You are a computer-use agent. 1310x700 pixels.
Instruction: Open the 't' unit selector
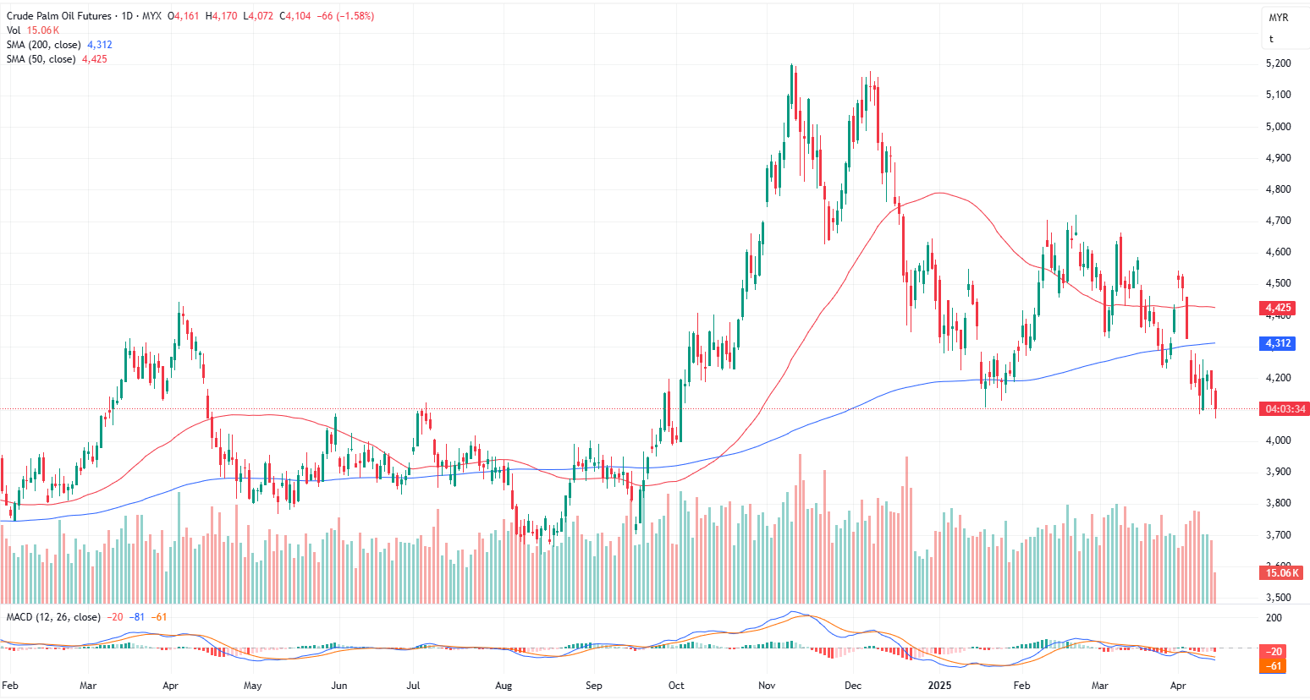click(x=1271, y=39)
